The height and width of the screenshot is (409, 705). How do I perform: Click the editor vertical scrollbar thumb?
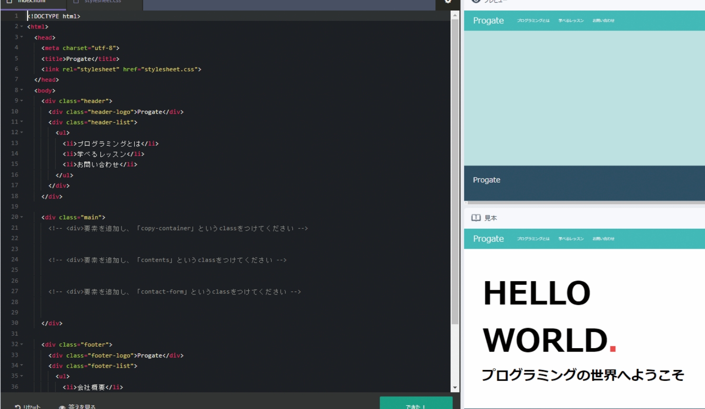click(x=455, y=171)
